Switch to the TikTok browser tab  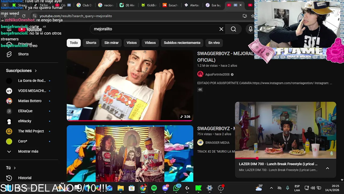pyautogui.click(x=41, y=5)
